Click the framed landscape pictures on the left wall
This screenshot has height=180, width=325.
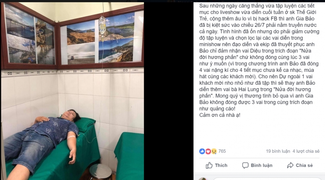click(29, 35)
